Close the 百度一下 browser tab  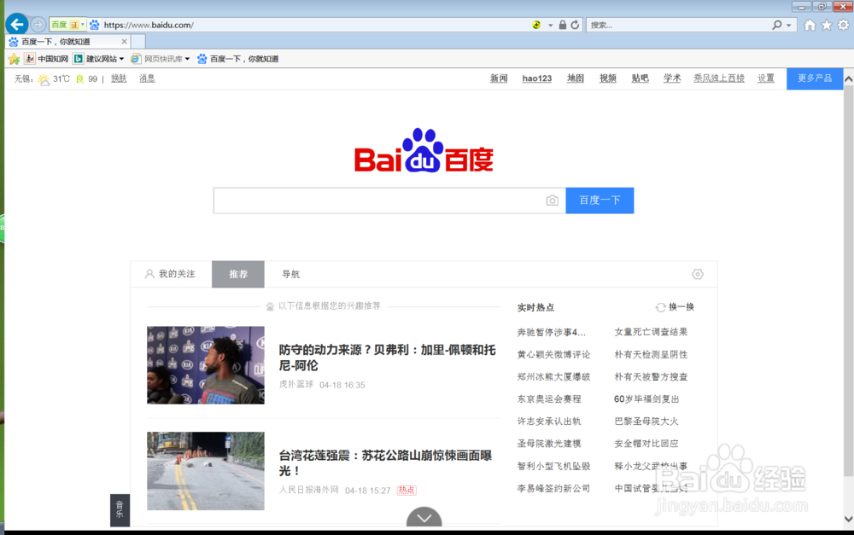click(x=124, y=41)
